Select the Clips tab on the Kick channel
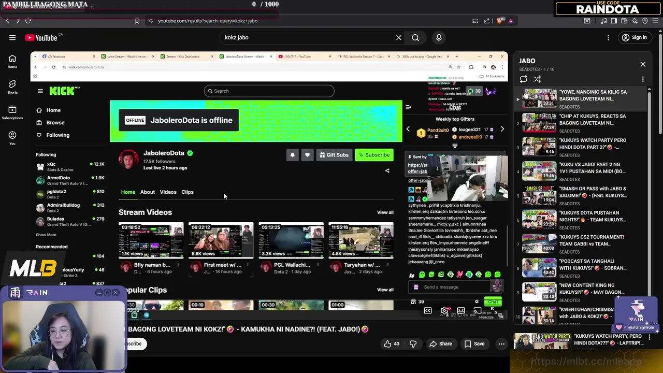 (188, 192)
